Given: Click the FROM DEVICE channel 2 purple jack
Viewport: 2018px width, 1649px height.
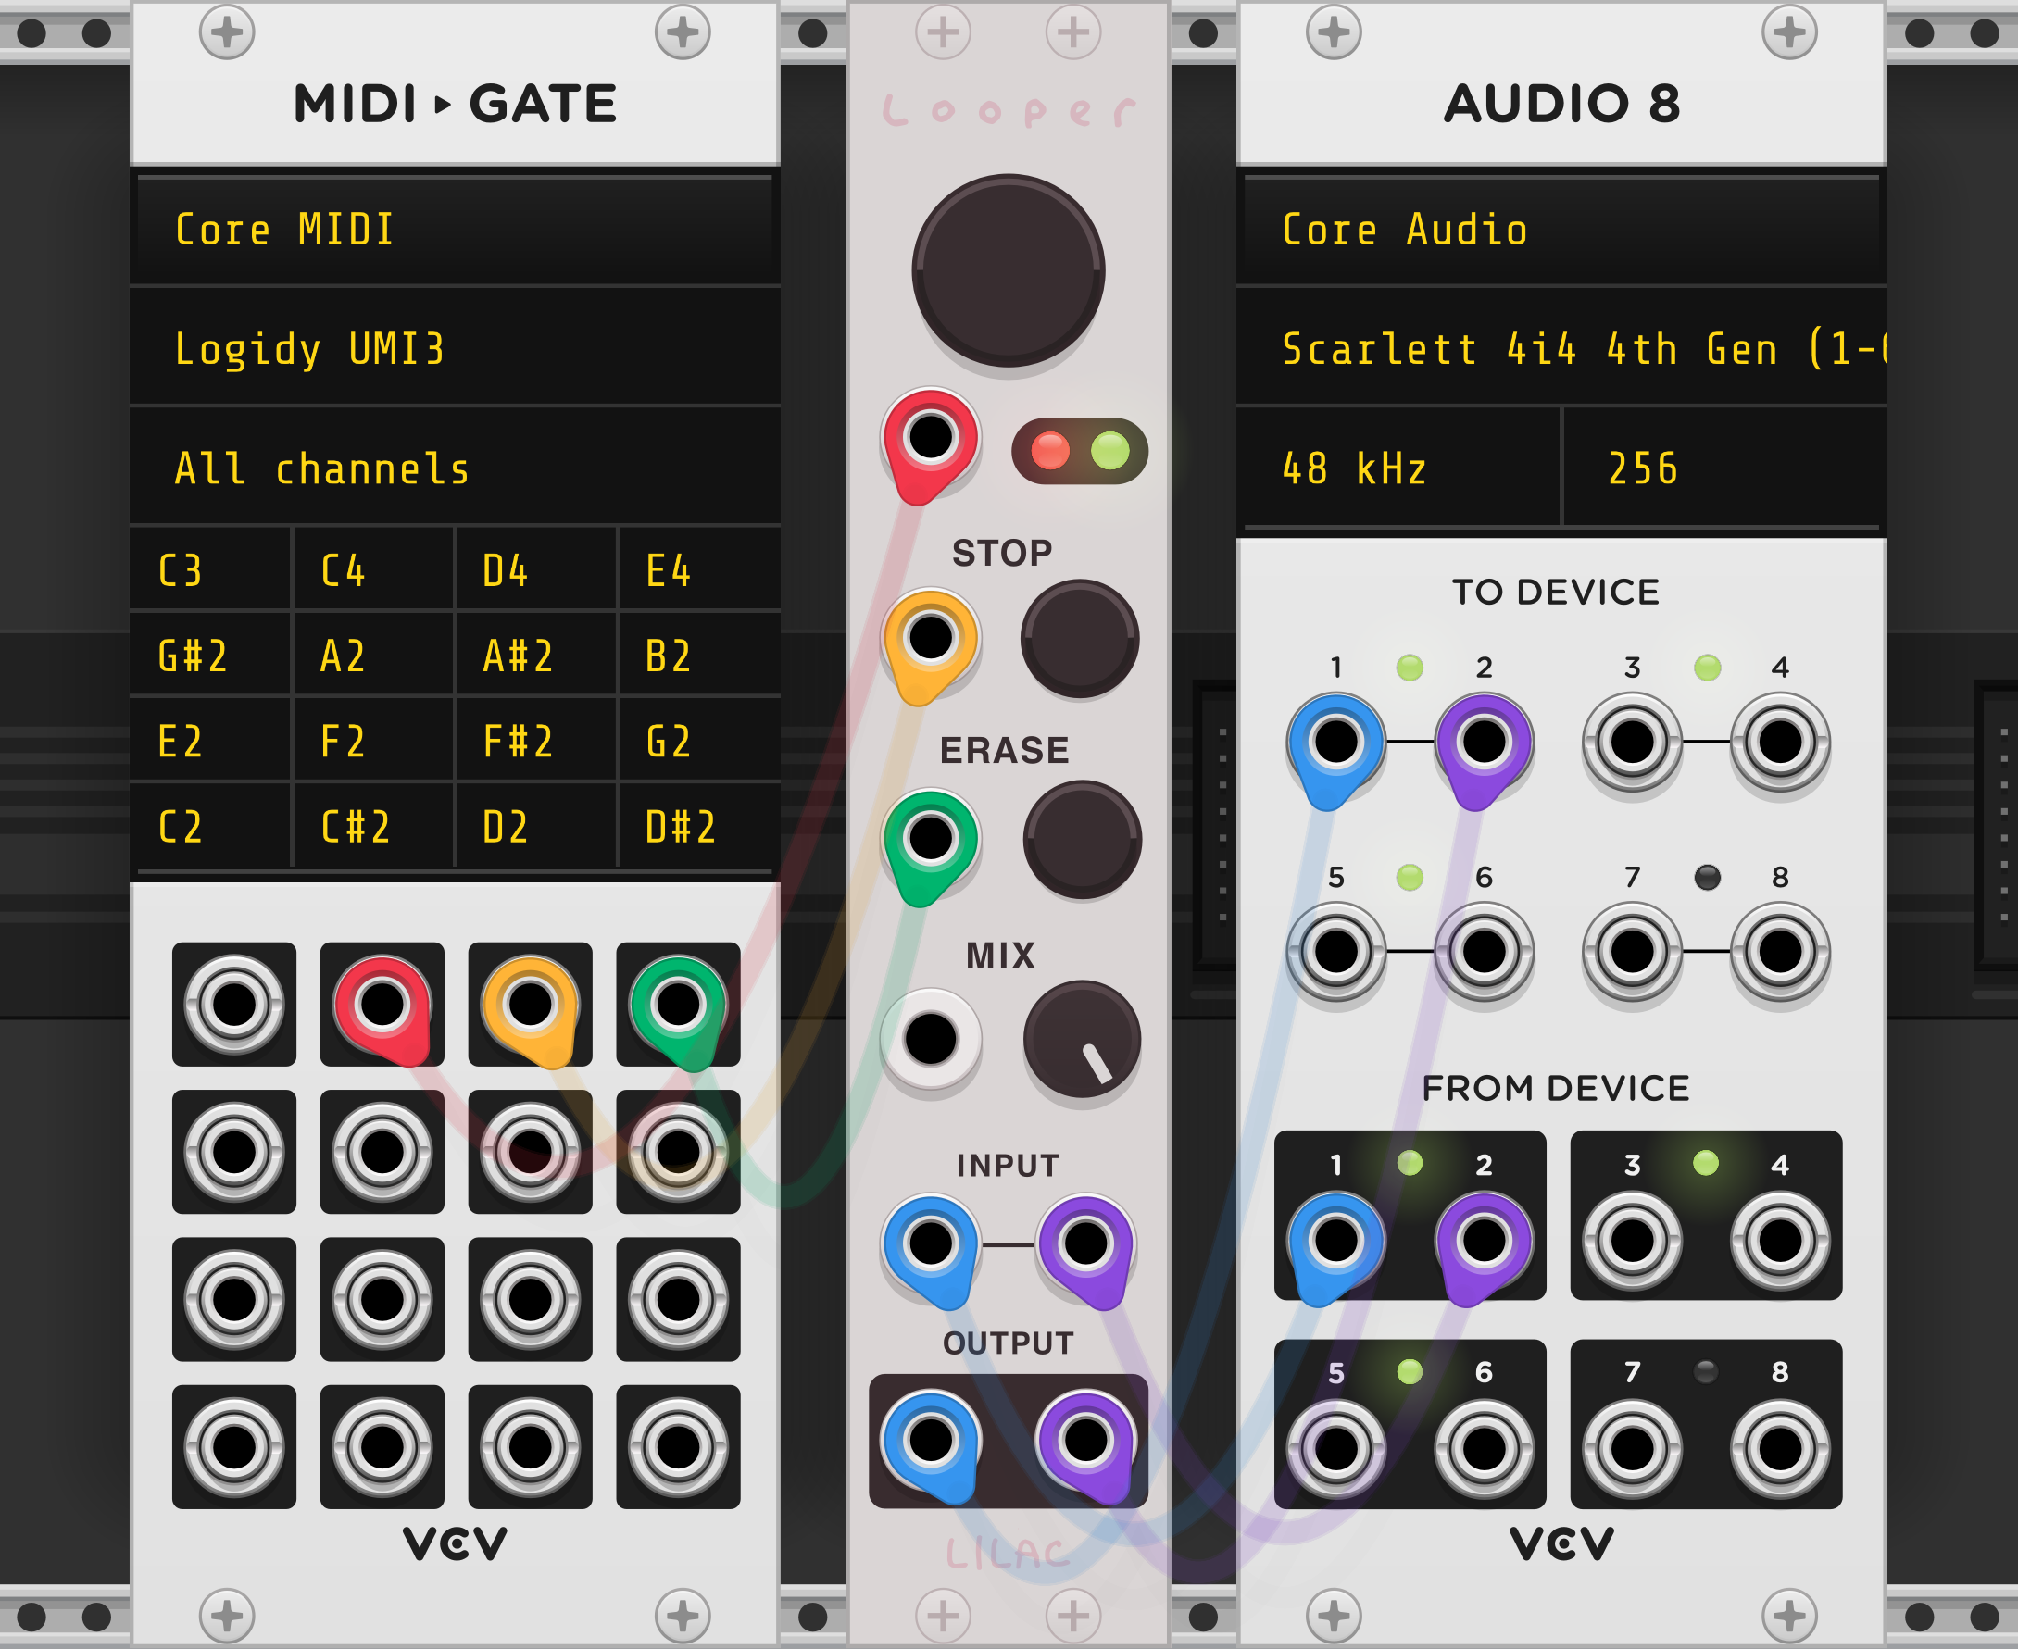Looking at the screenshot, I should pos(1484,1240).
